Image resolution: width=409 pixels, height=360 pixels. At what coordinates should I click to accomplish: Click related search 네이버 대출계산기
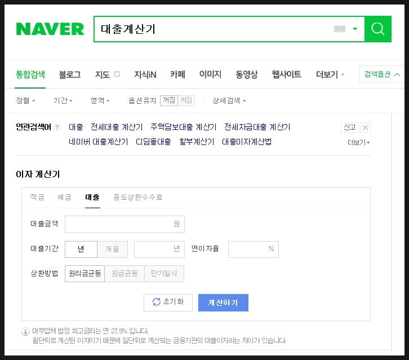(x=99, y=142)
